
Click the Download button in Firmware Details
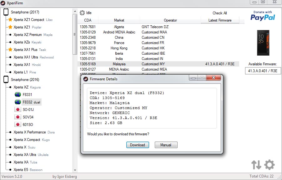[x=138, y=145]
